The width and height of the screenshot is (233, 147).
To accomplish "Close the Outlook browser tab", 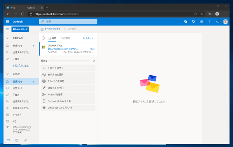I will (42, 8).
